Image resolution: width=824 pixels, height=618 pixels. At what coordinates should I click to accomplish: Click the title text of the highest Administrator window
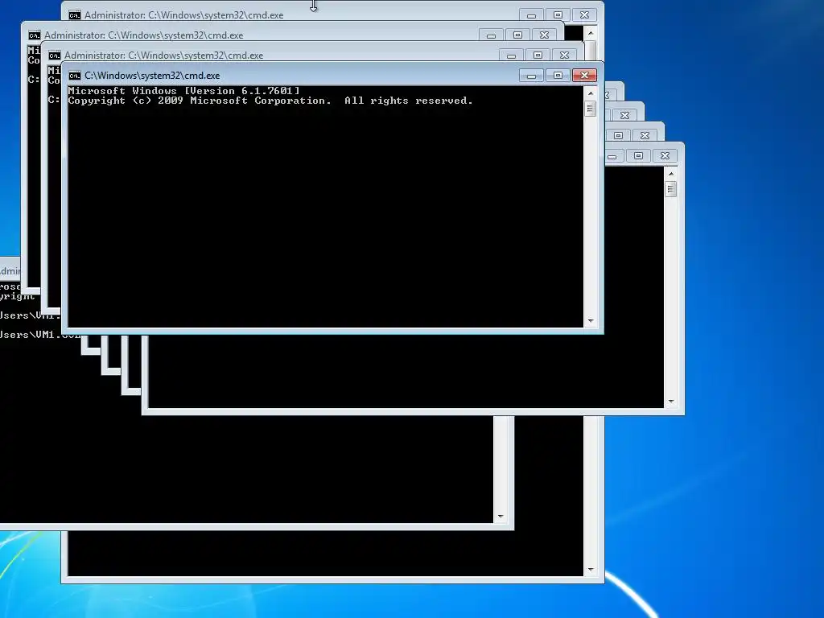pos(184,15)
